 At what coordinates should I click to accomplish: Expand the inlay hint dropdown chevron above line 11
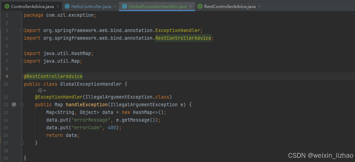click(45, 91)
